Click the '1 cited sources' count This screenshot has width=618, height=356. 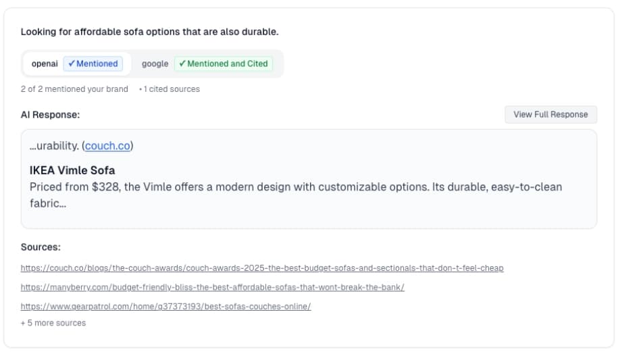[x=172, y=89]
